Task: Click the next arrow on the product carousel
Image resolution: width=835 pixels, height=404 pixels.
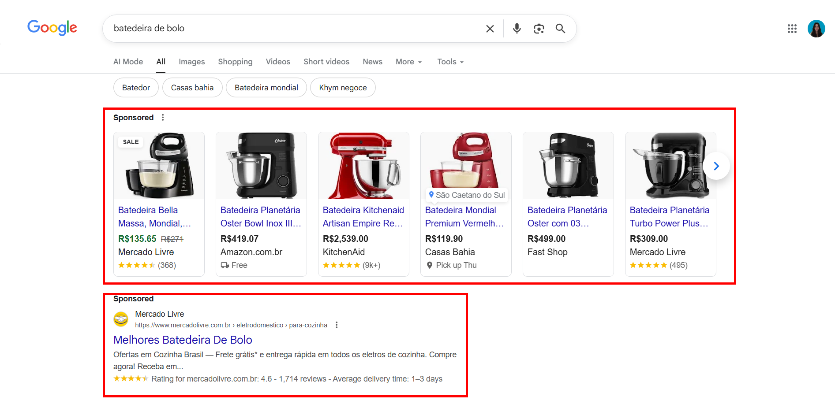Action: [716, 166]
